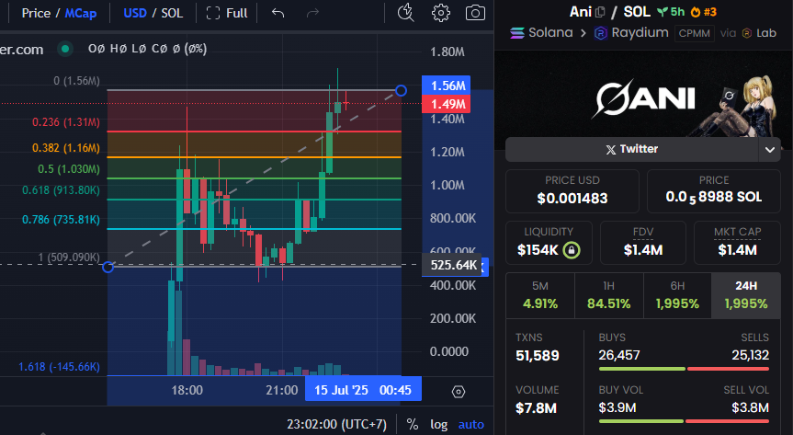
Task: Click the 26,457 buys count
Action: click(619, 356)
